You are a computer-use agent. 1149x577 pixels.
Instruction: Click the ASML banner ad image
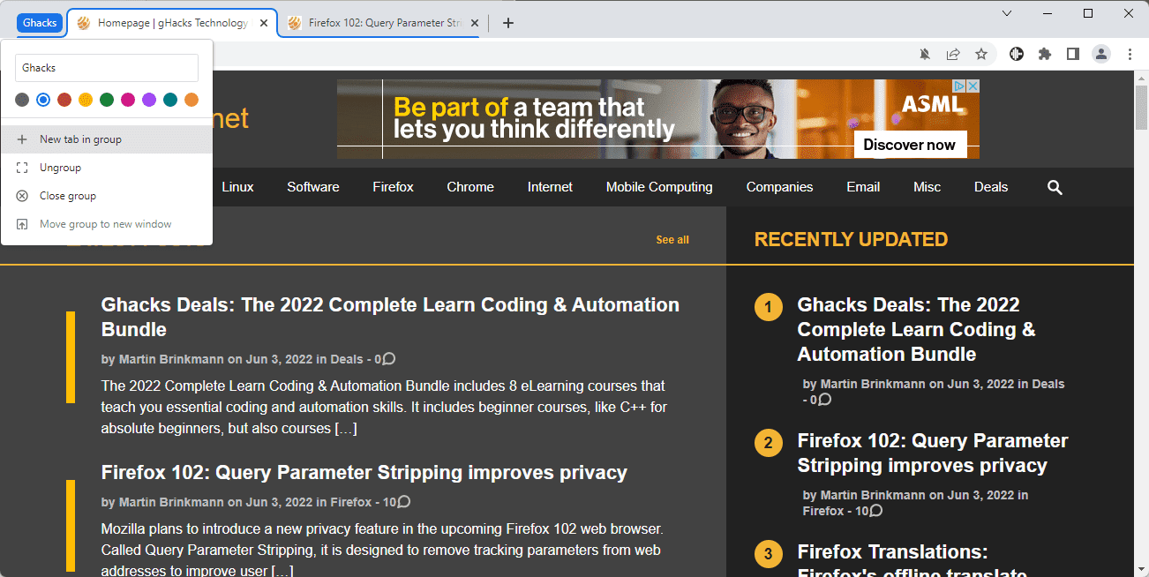pos(658,119)
